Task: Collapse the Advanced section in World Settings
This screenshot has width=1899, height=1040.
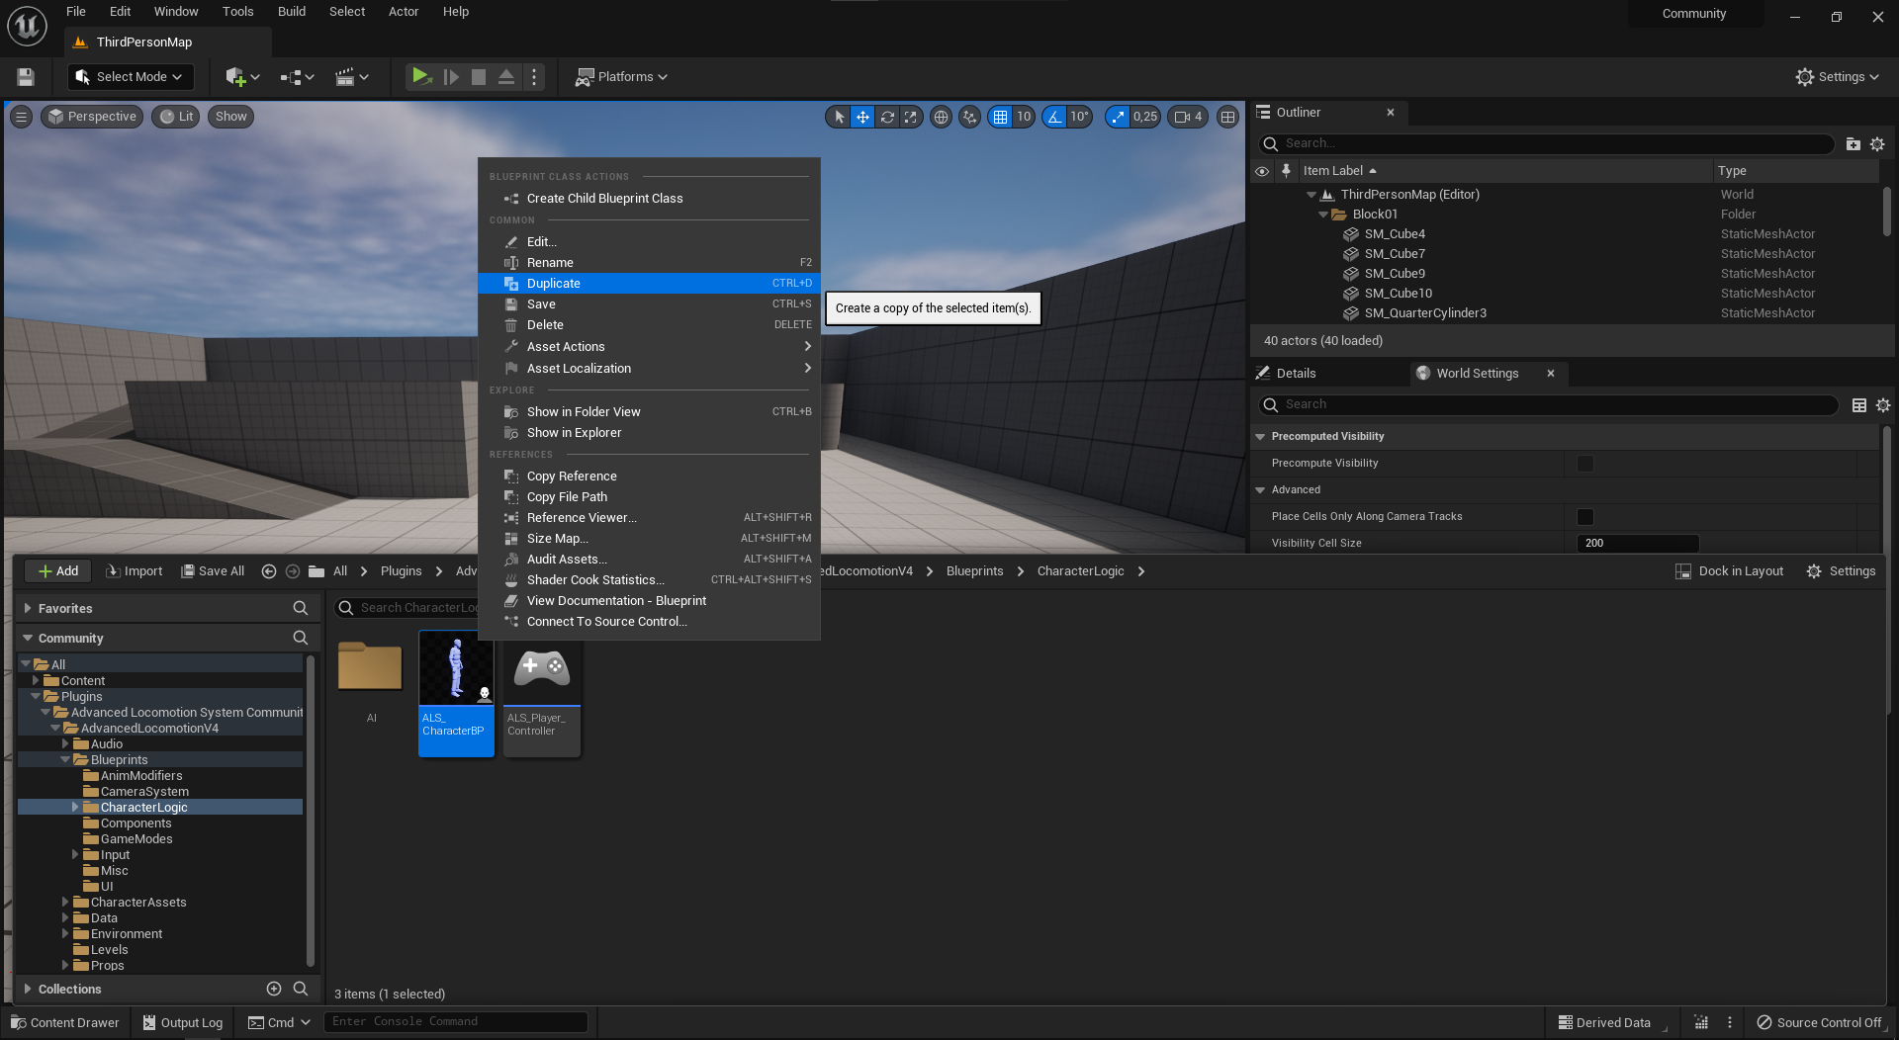Action: click(1260, 490)
